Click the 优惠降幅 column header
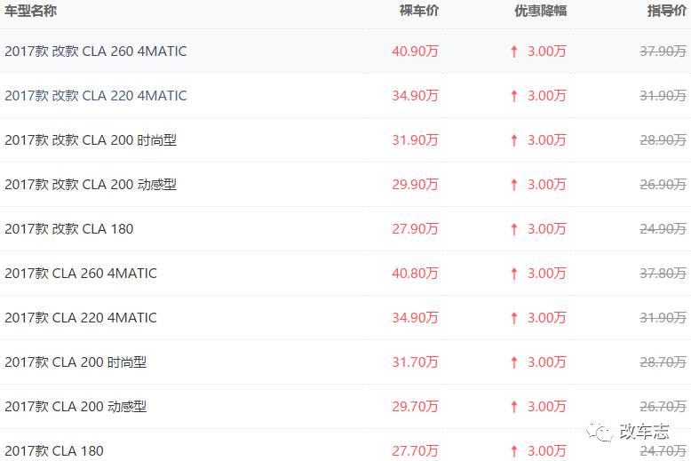691x461 pixels. 541,11
